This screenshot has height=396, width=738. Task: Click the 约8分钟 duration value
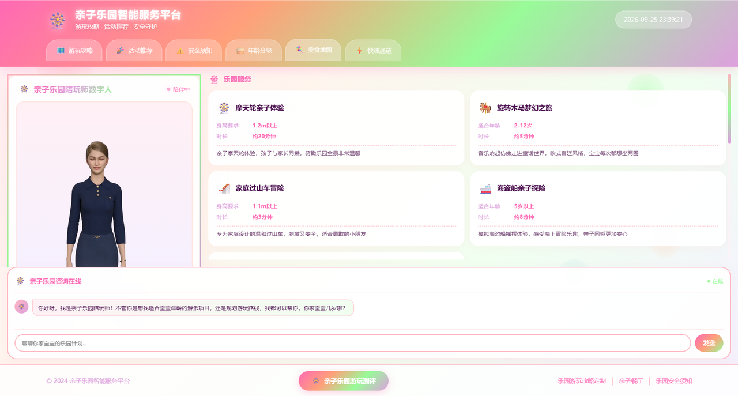(x=524, y=217)
